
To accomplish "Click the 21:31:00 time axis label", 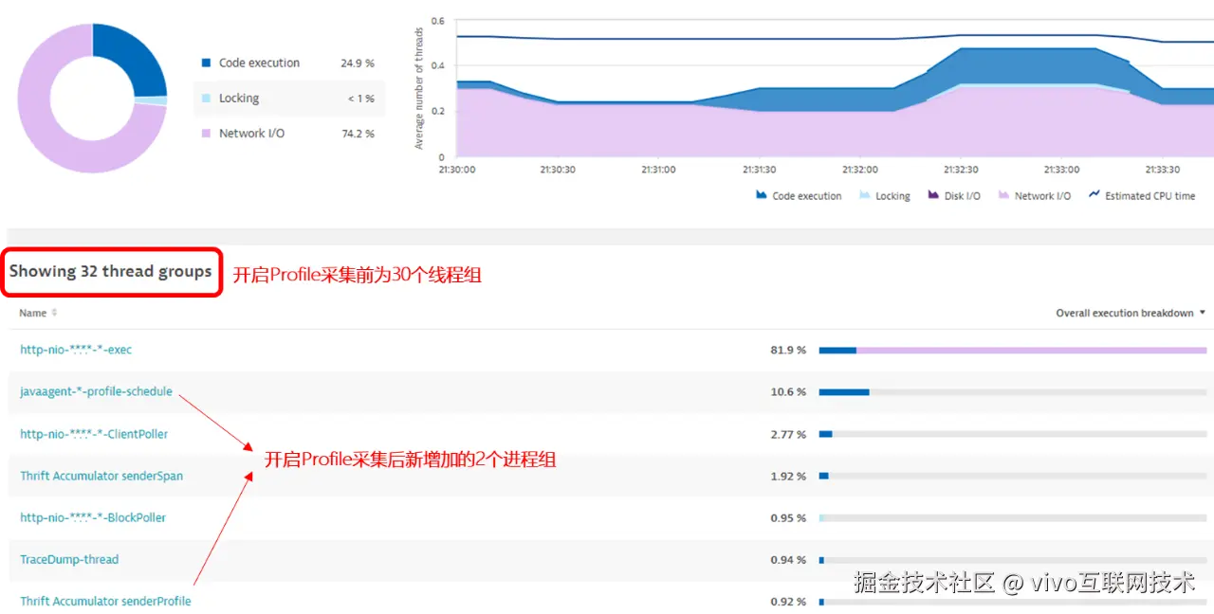I will [x=658, y=170].
